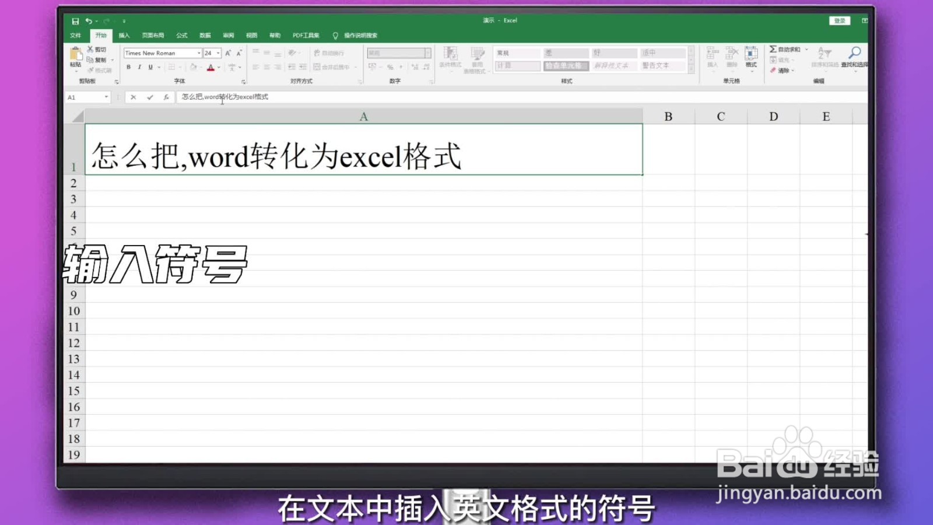The height and width of the screenshot is (525, 933).
Task: Toggle Underline formatting
Action: (x=150, y=67)
